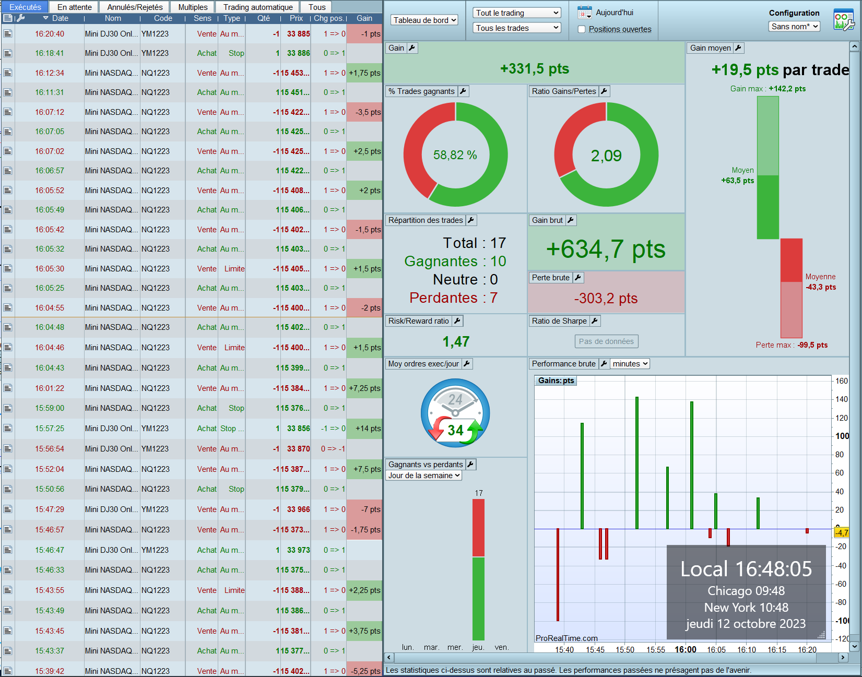Open the Tout le trading dropdown
The image size is (862, 677).
pos(517,13)
